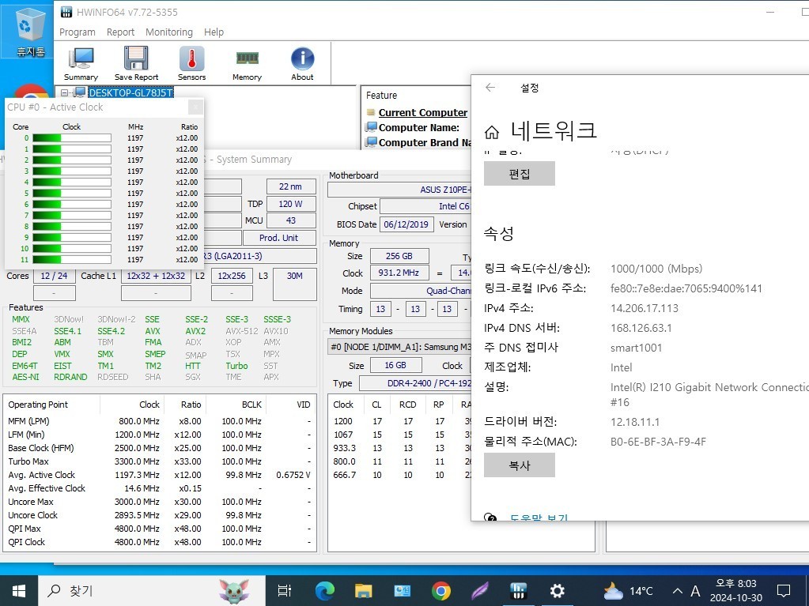Image resolution: width=809 pixels, height=606 pixels.
Task: Open the Summary toolbar icon
Action: point(81,63)
